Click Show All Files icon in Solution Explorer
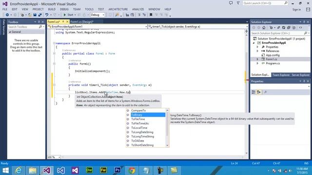This screenshot has height=175, width=312. point(294,28)
